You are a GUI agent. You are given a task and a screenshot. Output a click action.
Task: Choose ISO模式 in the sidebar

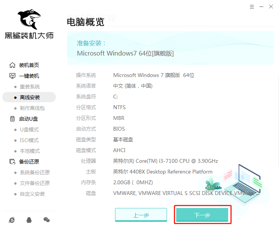(x=29, y=140)
